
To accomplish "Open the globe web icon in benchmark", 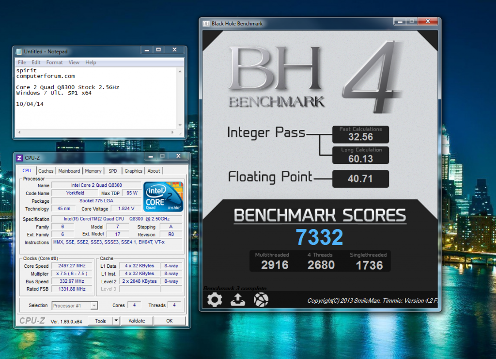I will (261, 300).
